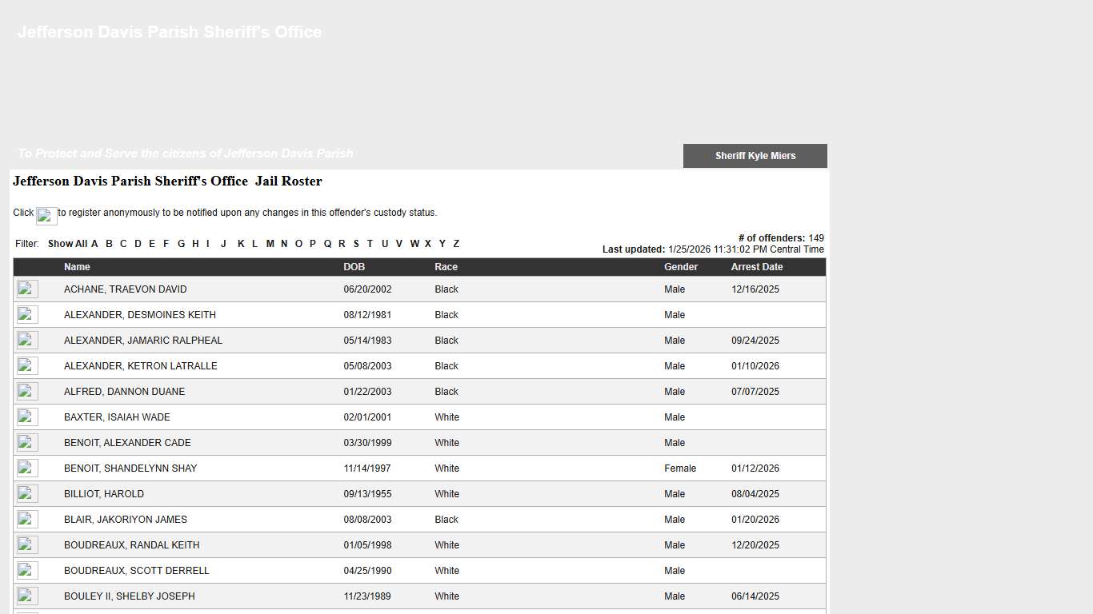Image resolution: width=1093 pixels, height=614 pixels.
Task: Click Jefferson Davis Parish Sheriff's Office site title
Action: 170,32
